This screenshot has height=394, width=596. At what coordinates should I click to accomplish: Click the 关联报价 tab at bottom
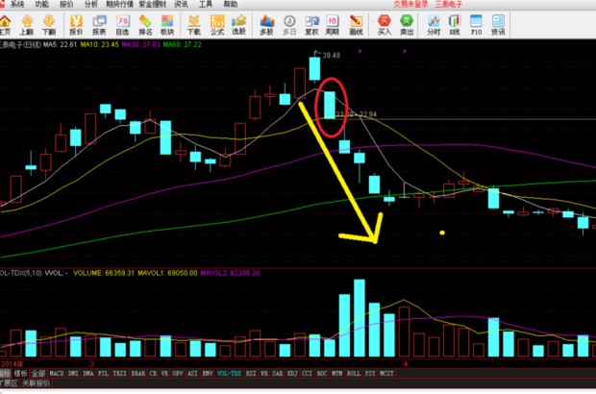click(34, 382)
